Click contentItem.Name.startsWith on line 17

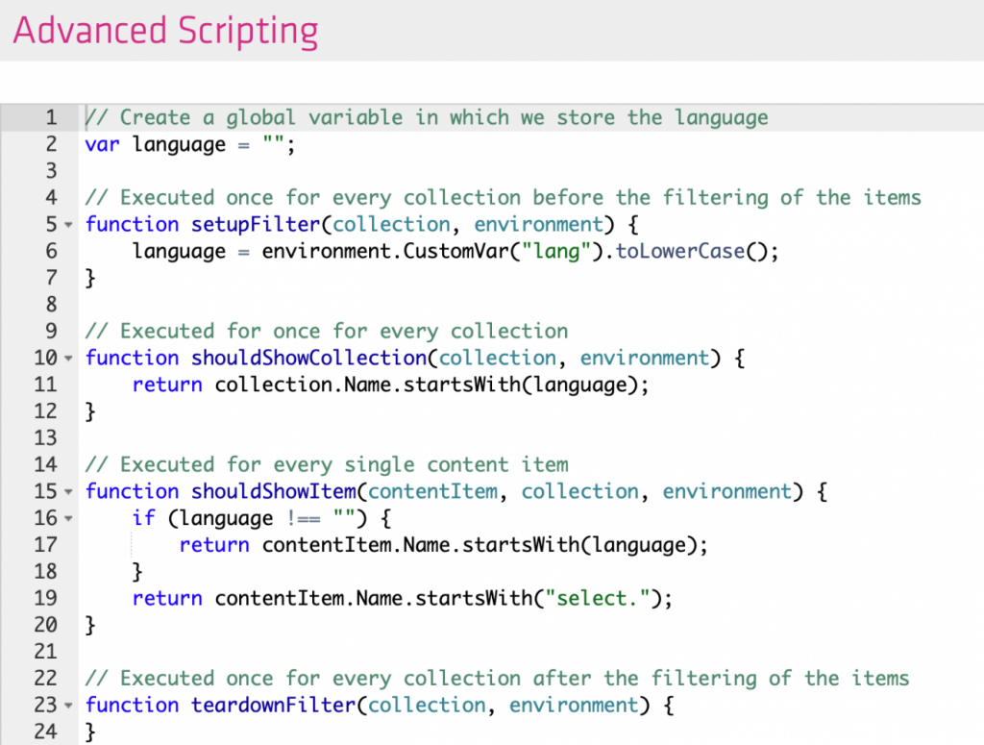tap(421, 545)
